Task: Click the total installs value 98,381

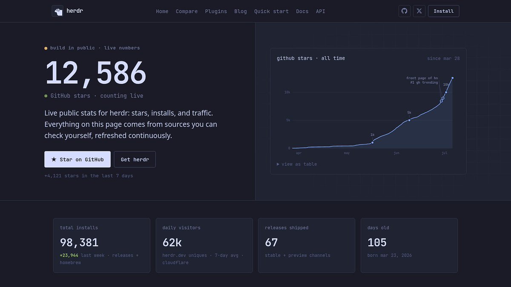Action: tap(79, 242)
